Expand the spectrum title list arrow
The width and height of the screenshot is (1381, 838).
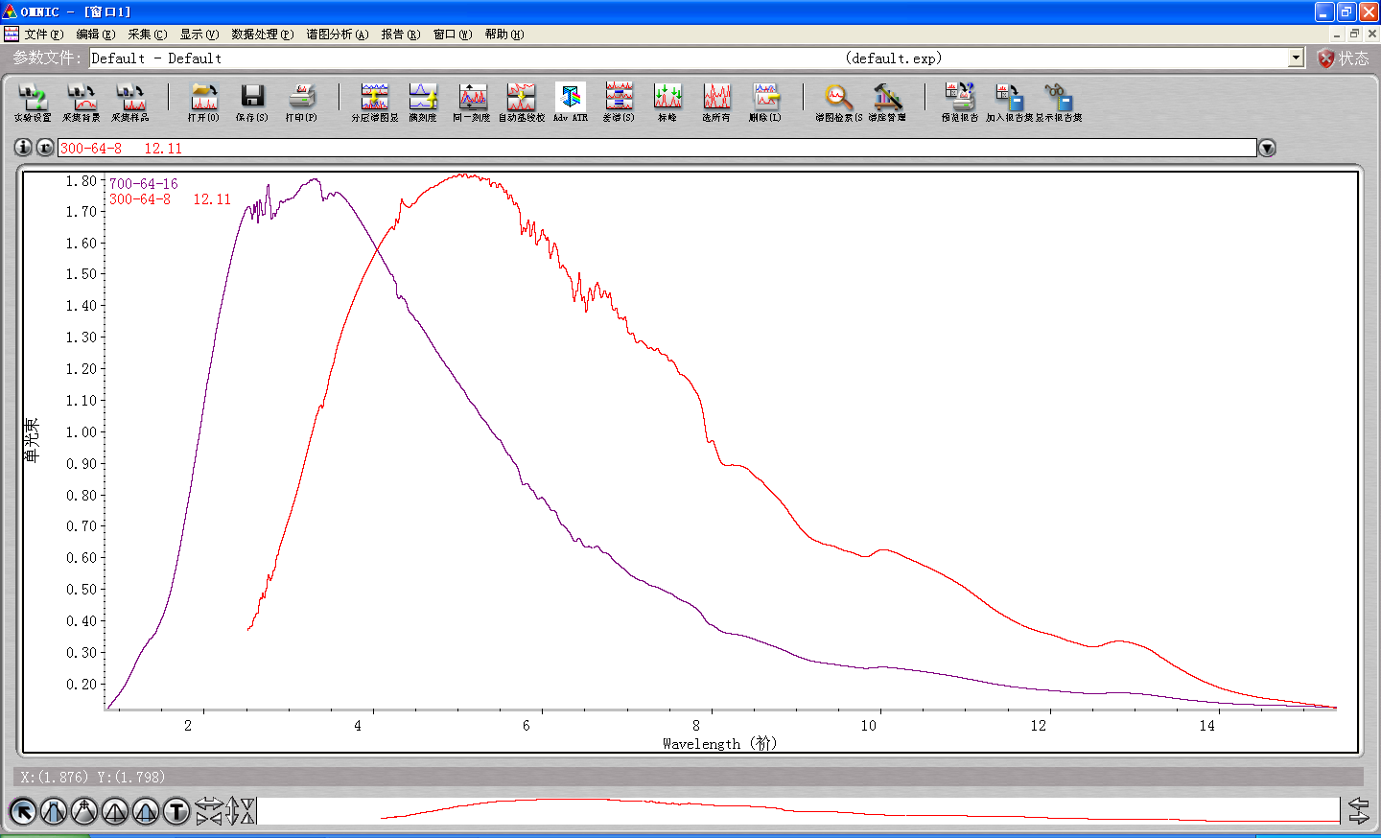[1267, 148]
